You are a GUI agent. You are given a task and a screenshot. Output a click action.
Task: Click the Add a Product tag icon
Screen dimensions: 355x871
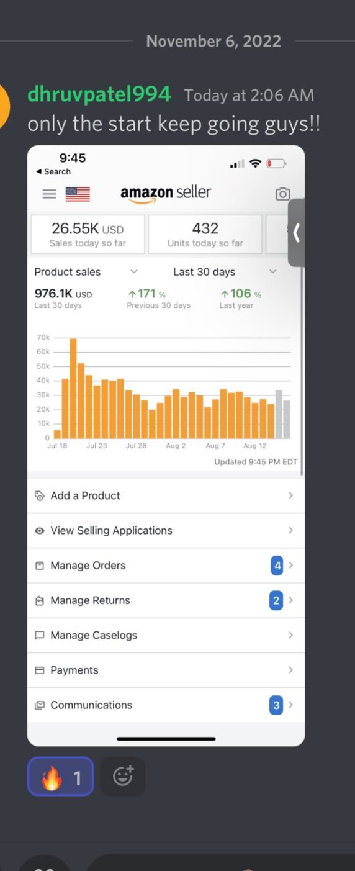coord(40,496)
